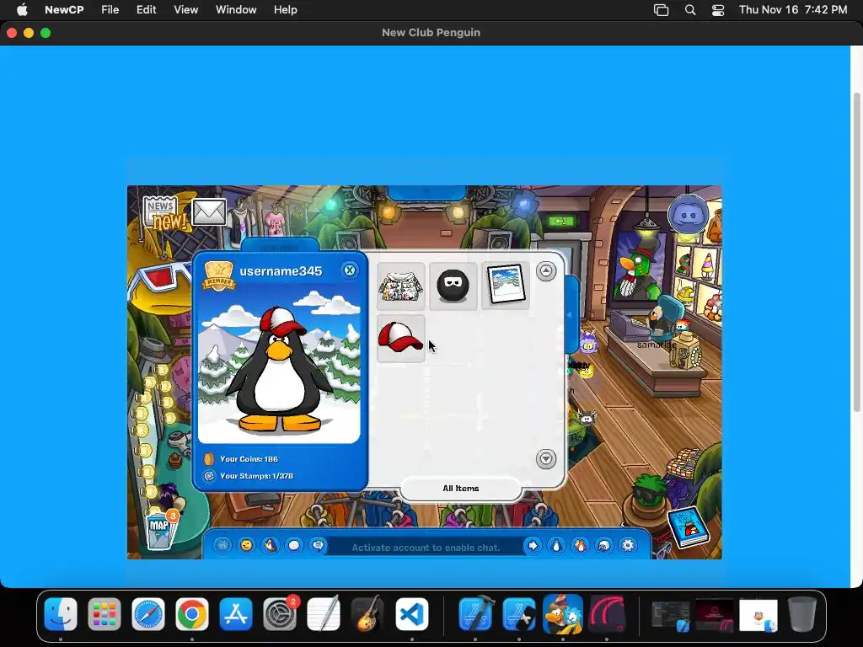Open the settings gear in game toolbar
The width and height of the screenshot is (863, 647).
pyautogui.click(x=628, y=545)
